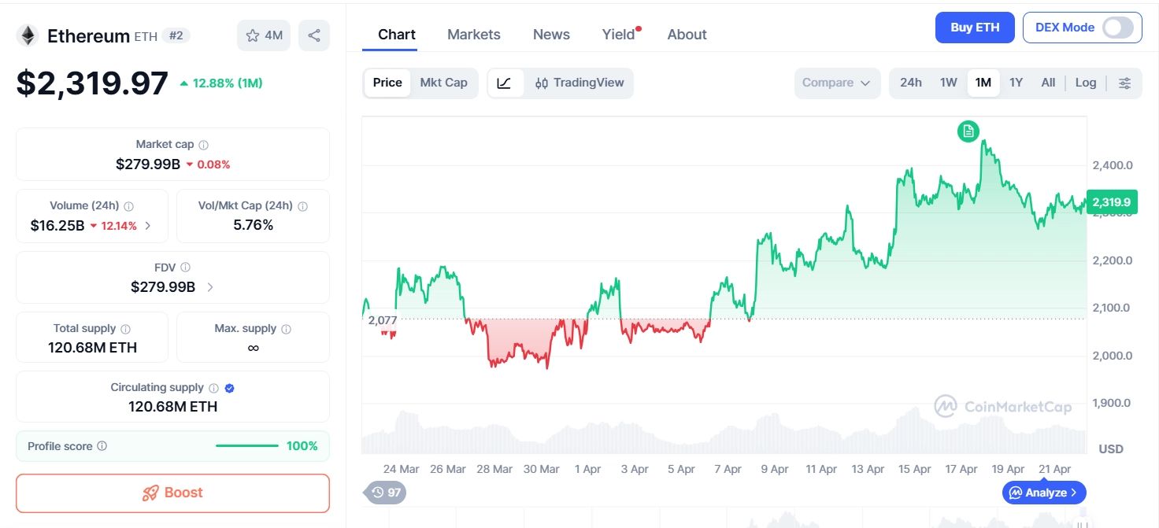Click the Market cap info icon
1159x528 pixels.
(204, 145)
